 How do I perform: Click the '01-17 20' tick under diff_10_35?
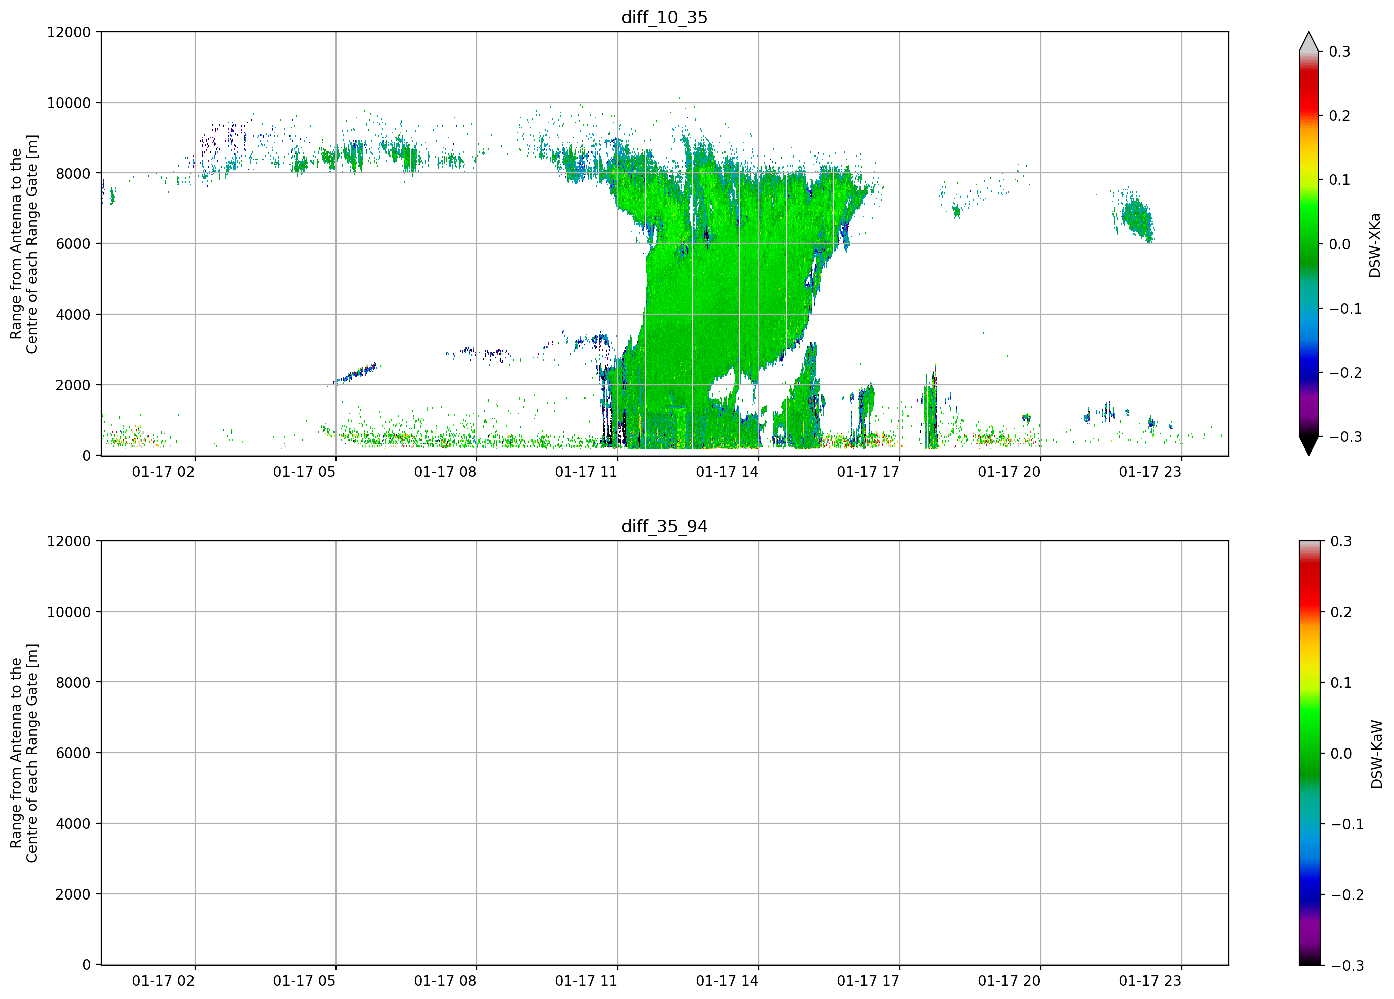[x=1009, y=472]
